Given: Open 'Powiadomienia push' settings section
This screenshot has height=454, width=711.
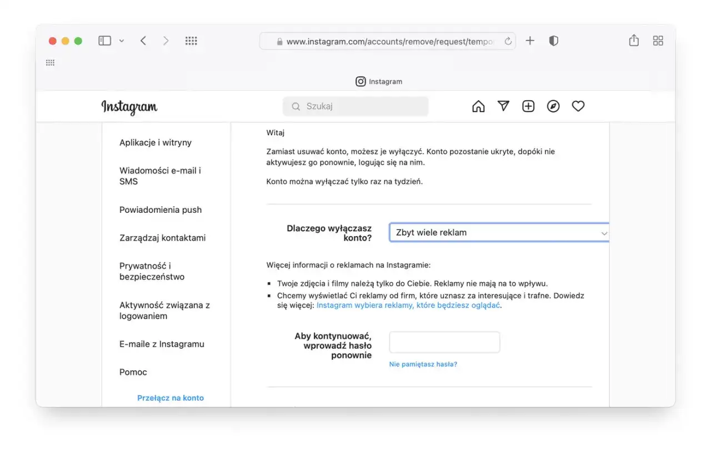Looking at the screenshot, I should coord(161,210).
